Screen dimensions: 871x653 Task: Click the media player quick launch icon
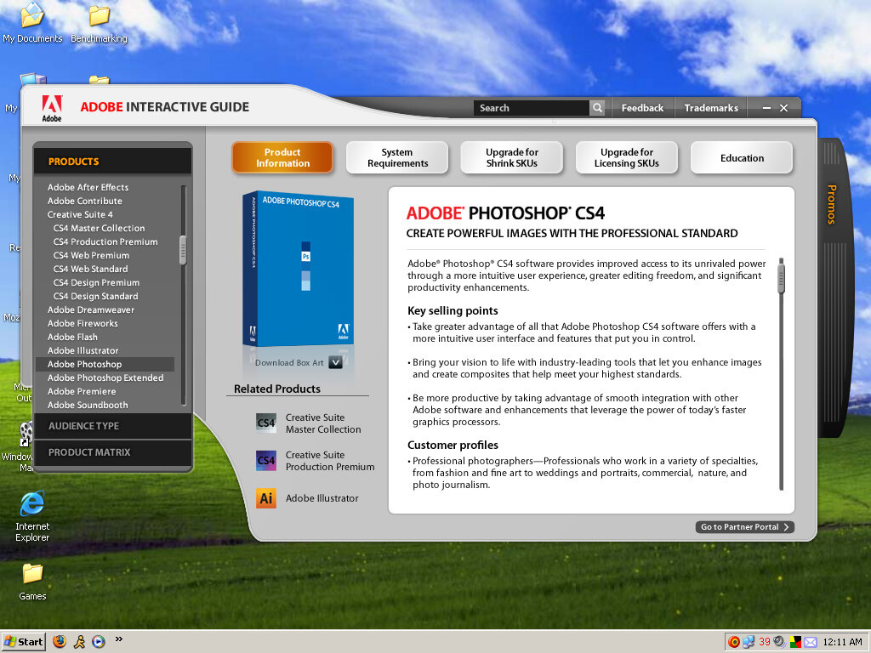tap(99, 642)
